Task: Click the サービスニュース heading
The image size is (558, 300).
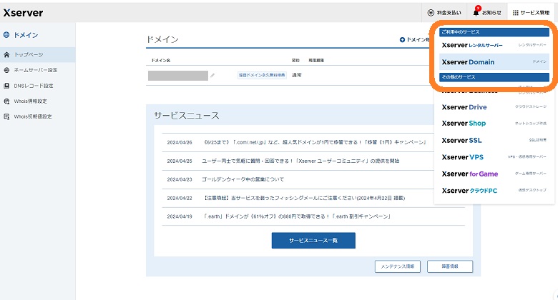Action: pos(187,116)
